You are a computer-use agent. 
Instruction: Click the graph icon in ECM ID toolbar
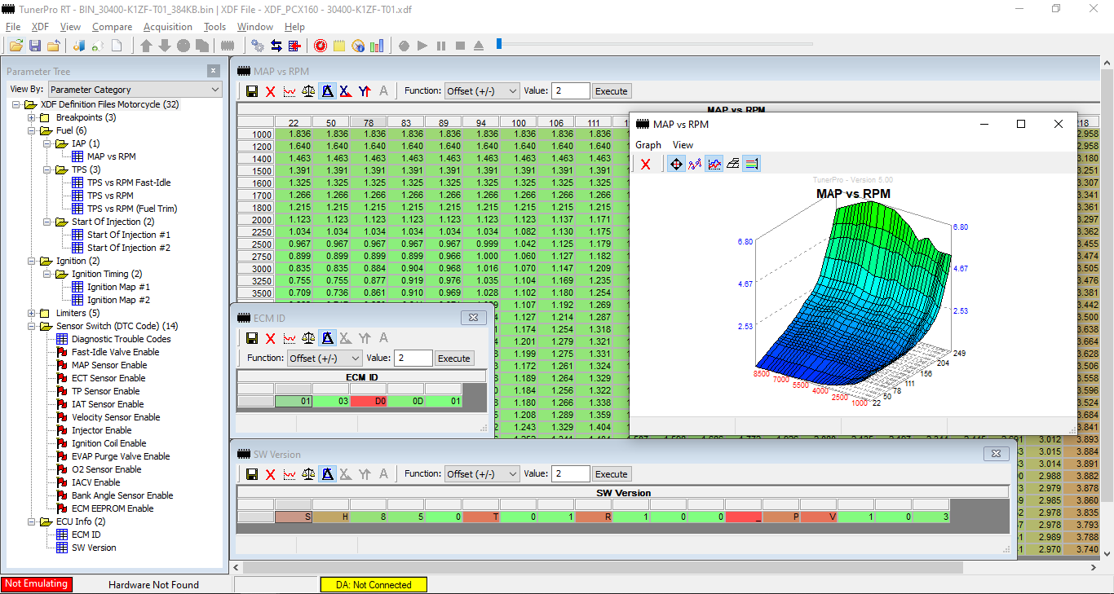point(290,338)
